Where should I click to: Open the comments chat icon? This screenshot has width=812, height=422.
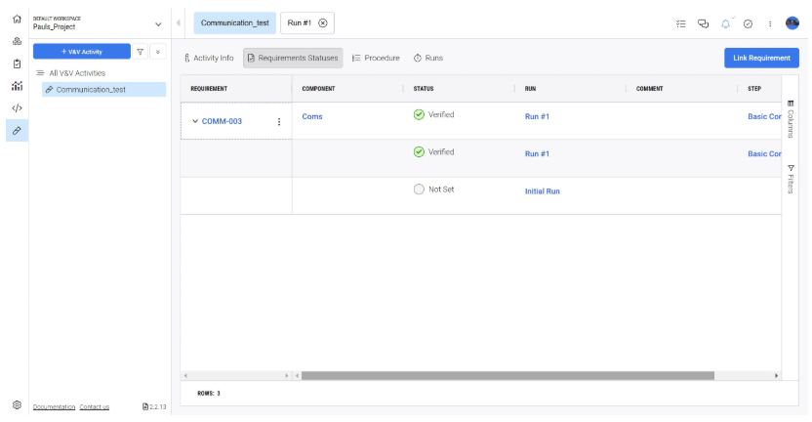(703, 23)
